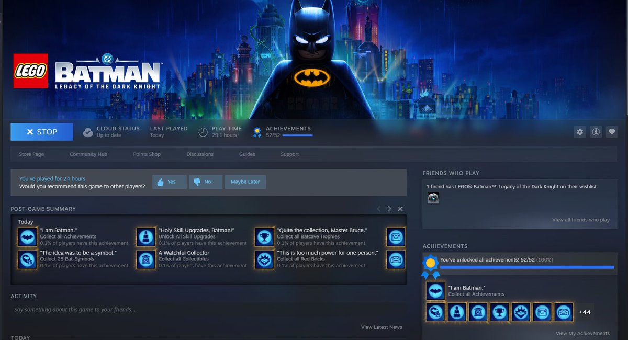Click sidebar skill upgrades achievement icon
This screenshot has height=340, width=628.
457,312
